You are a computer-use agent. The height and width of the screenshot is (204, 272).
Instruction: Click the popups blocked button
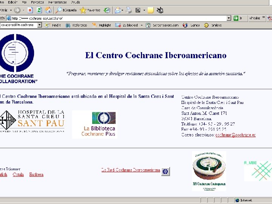click(127, 25)
